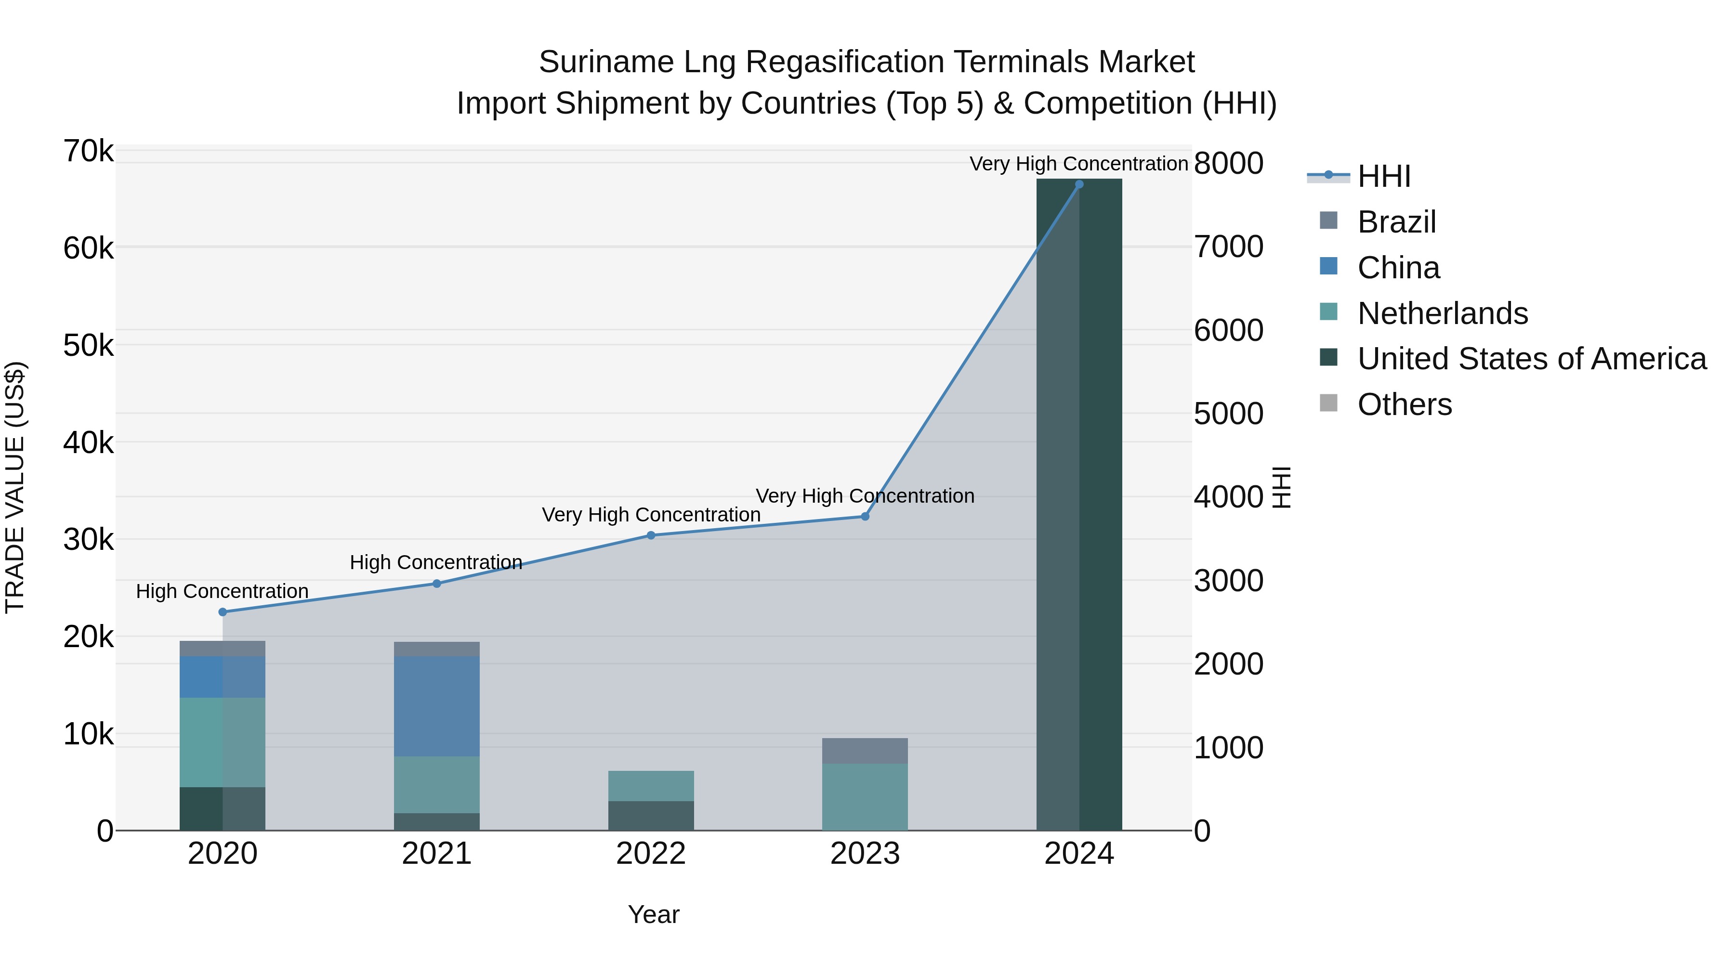Click the 20k left axis tick
This screenshot has width=1734, height=975.
(x=89, y=637)
